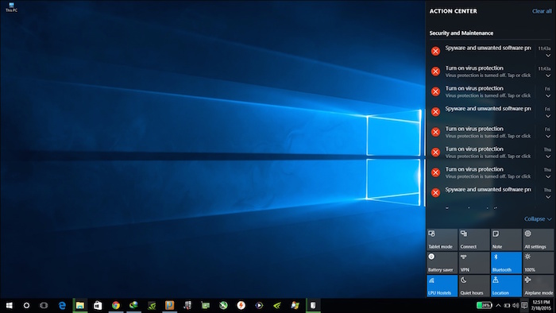Open the purple play-button media player icon

pos(259,305)
